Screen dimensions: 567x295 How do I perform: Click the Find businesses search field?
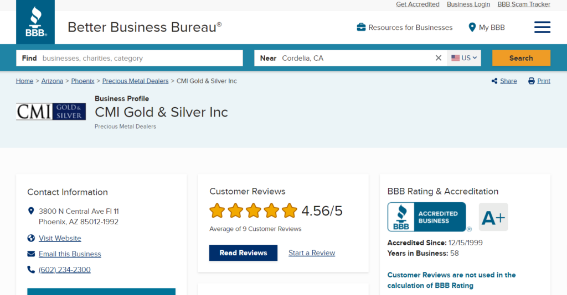(x=130, y=58)
